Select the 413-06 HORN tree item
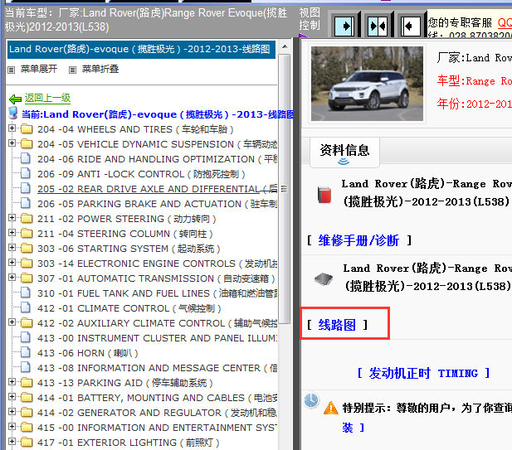The height and width of the screenshot is (450, 512). click(x=88, y=353)
